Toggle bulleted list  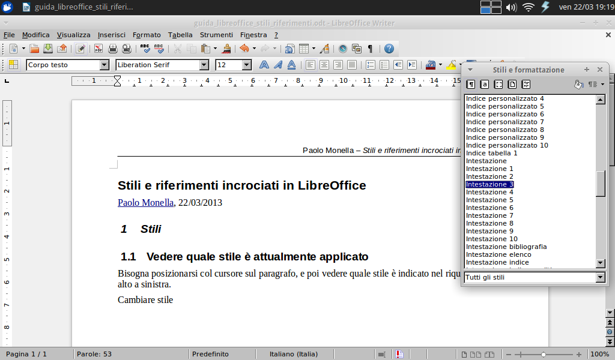tap(384, 65)
